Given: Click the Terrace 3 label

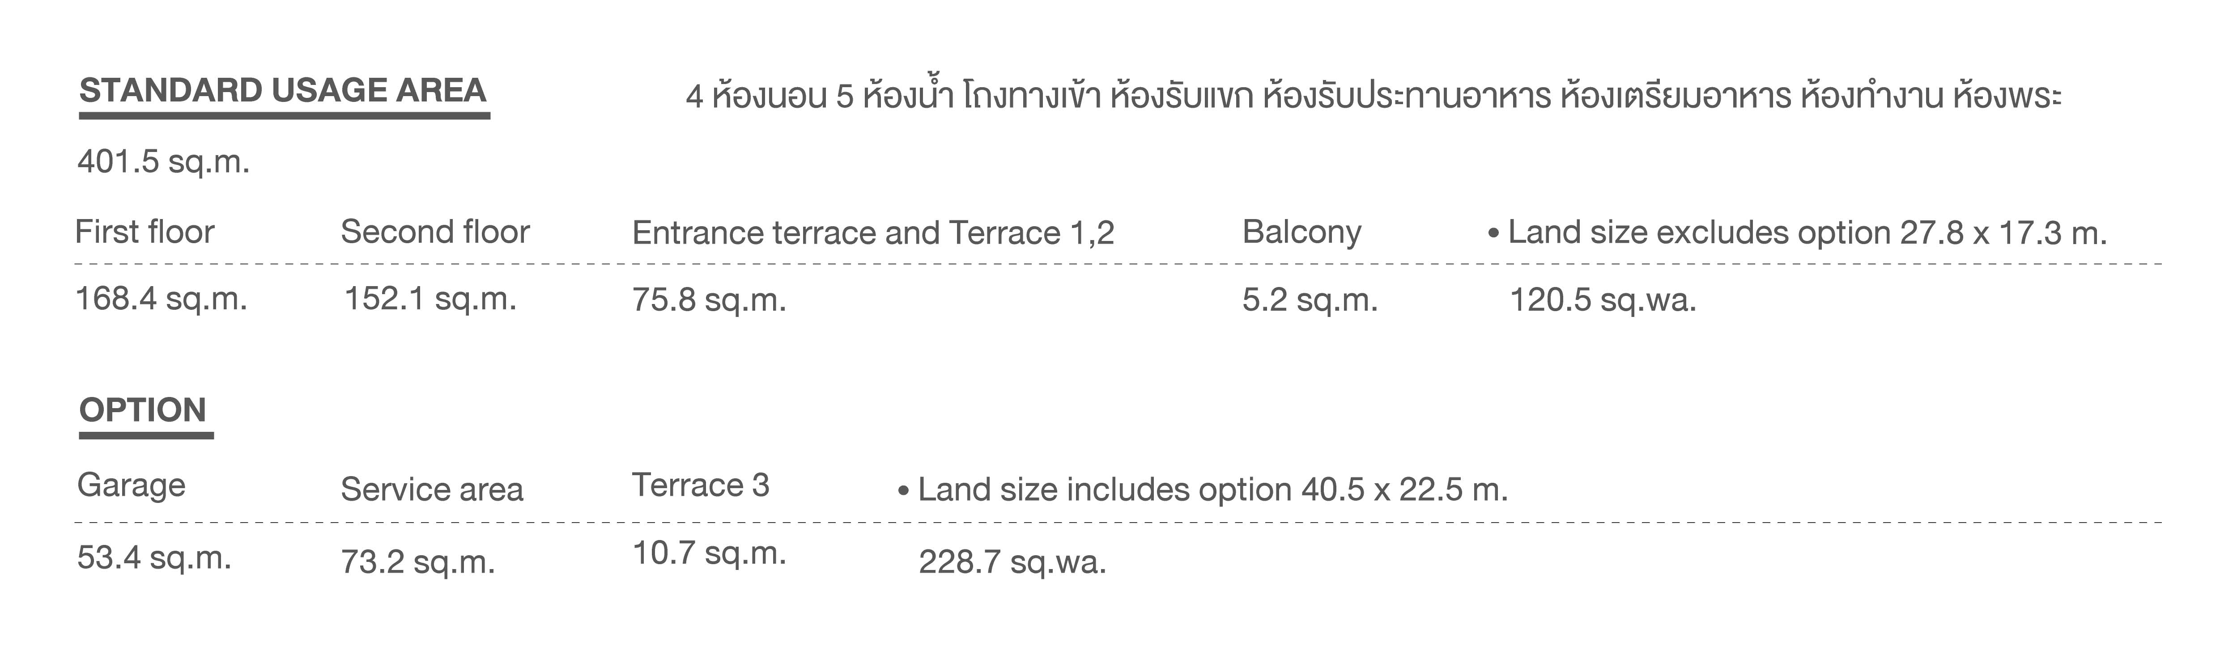Looking at the screenshot, I should [x=700, y=486].
